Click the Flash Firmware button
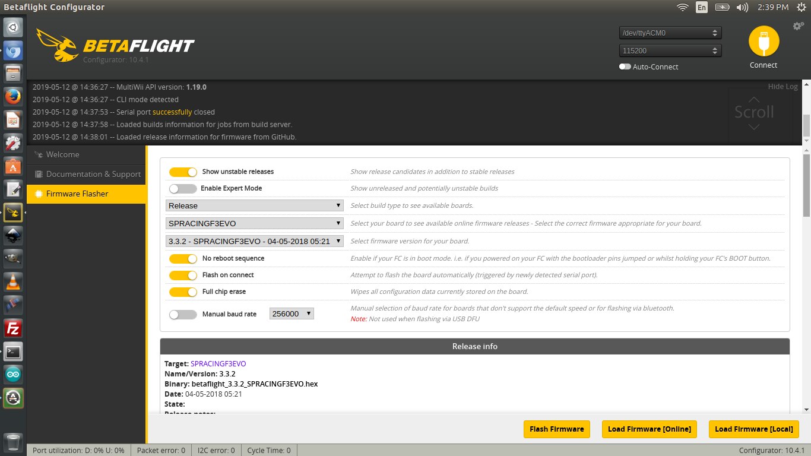Viewport: 811px width, 456px height. (x=557, y=429)
